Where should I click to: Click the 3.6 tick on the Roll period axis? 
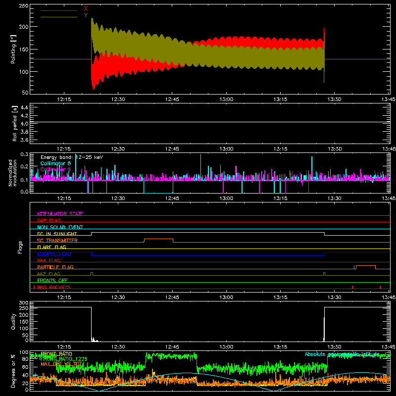tap(24, 140)
